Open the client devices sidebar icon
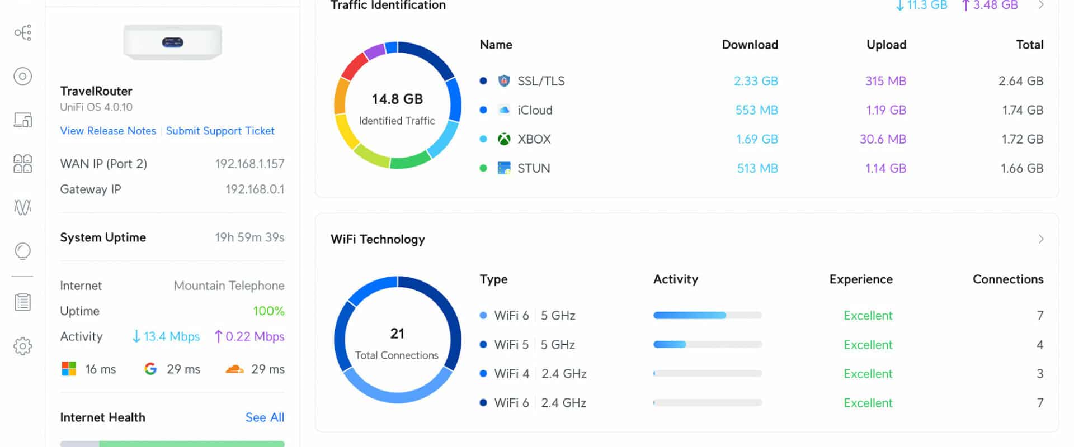The width and height of the screenshot is (1074, 447). 23,120
